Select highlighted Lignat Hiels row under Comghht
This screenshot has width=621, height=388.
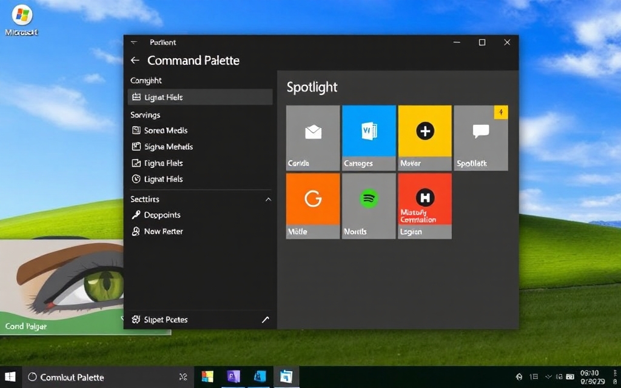pyautogui.click(x=200, y=97)
